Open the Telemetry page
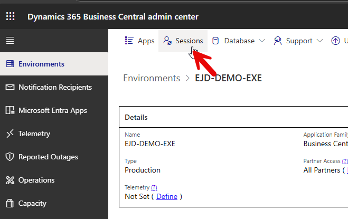Image resolution: width=348 pixels, height=219 pixels. (x=54, y=134)
